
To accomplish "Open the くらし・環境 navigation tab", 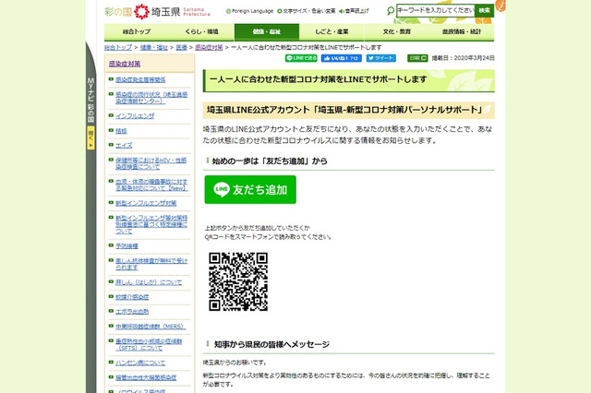I will tap(201, 31).
